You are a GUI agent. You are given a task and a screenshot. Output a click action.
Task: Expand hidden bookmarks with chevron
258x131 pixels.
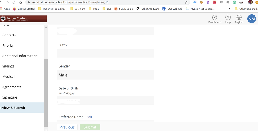229,9
